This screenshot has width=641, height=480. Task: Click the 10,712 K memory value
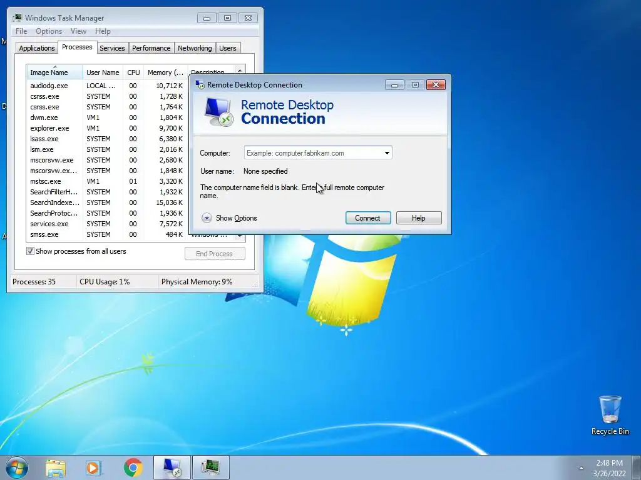tap(169, 86)
